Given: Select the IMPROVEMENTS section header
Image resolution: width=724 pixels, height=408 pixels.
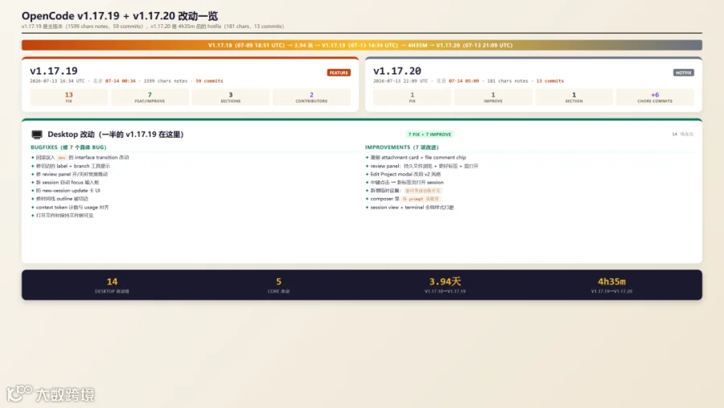Looking at the screenshot, I should coord(401,147).
